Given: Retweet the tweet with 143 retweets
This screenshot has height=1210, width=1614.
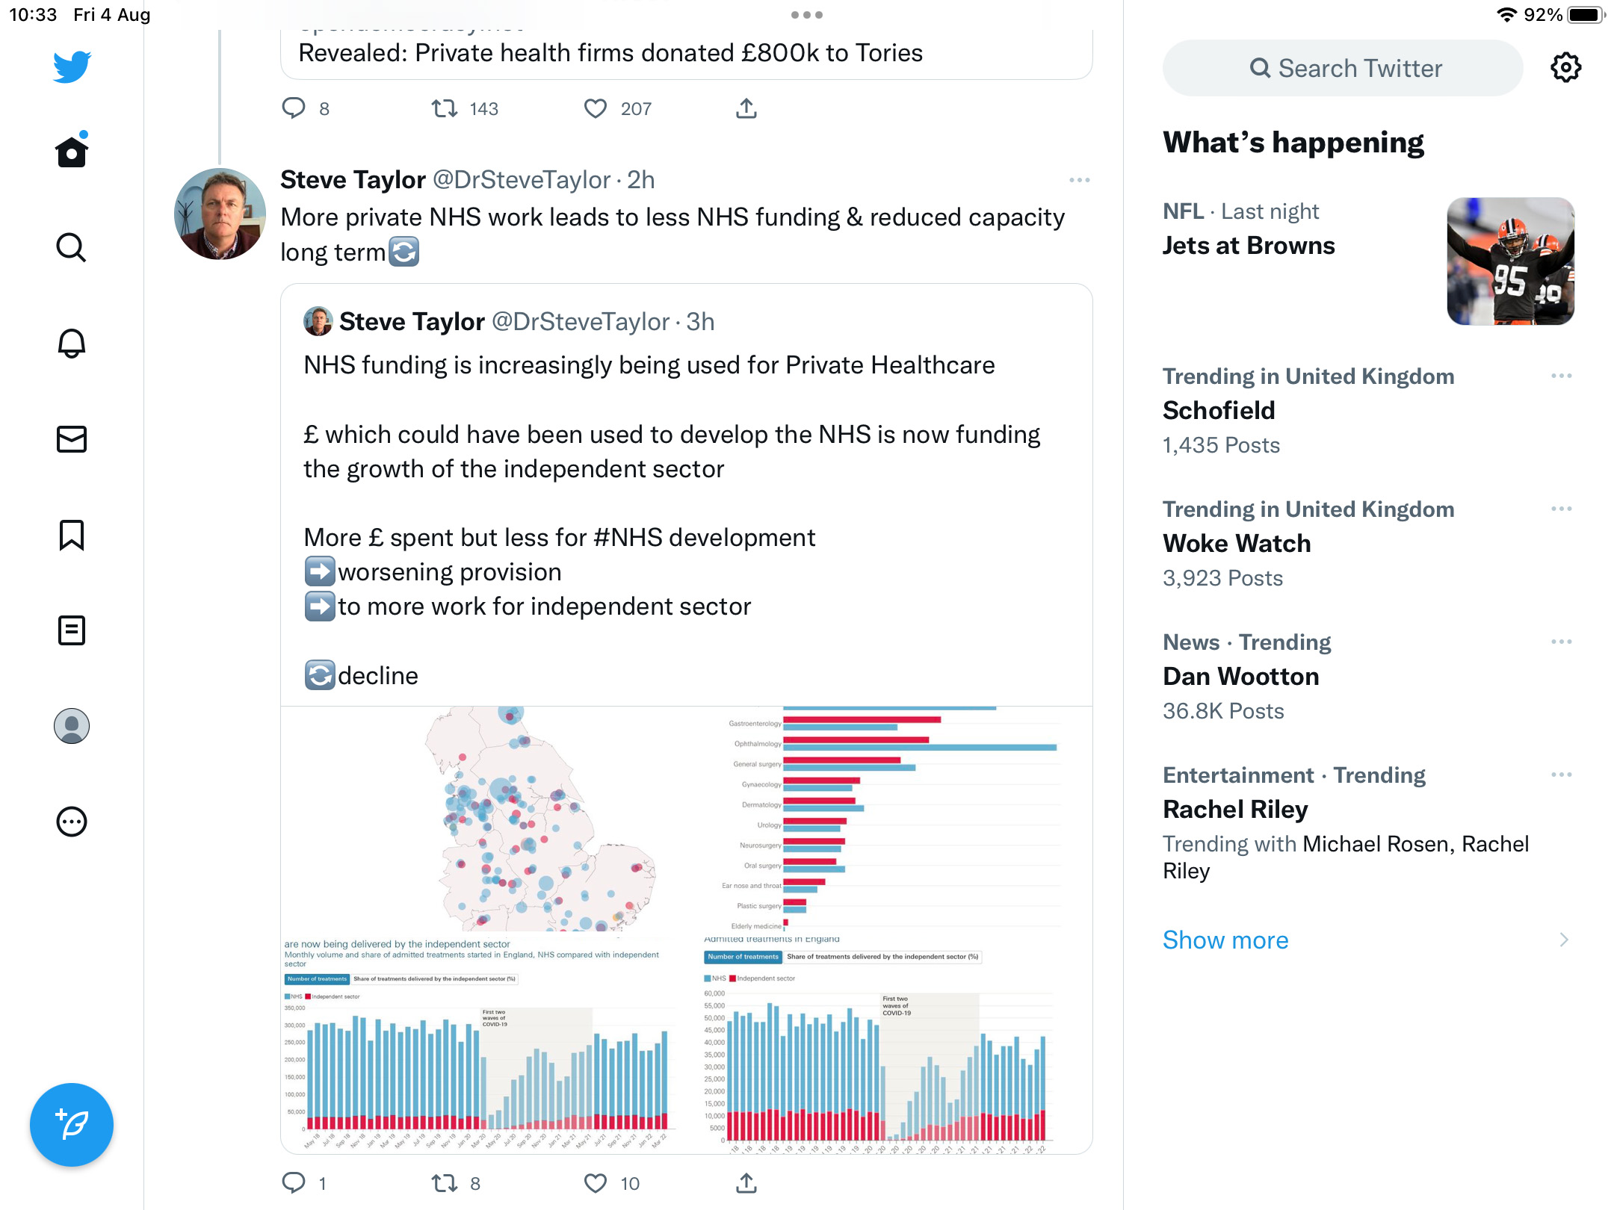Looking at the screenshot, I should tap(445, 108).
